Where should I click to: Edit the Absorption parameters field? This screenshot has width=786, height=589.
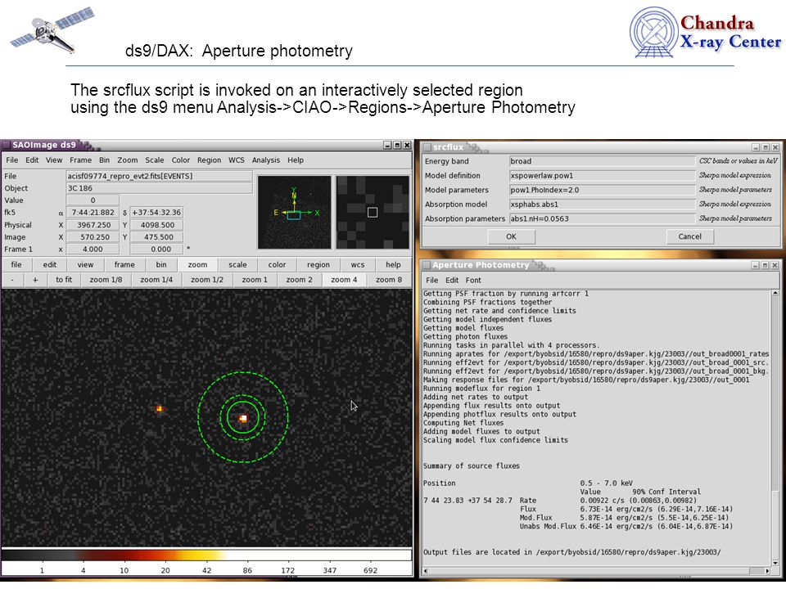[602, 219]
